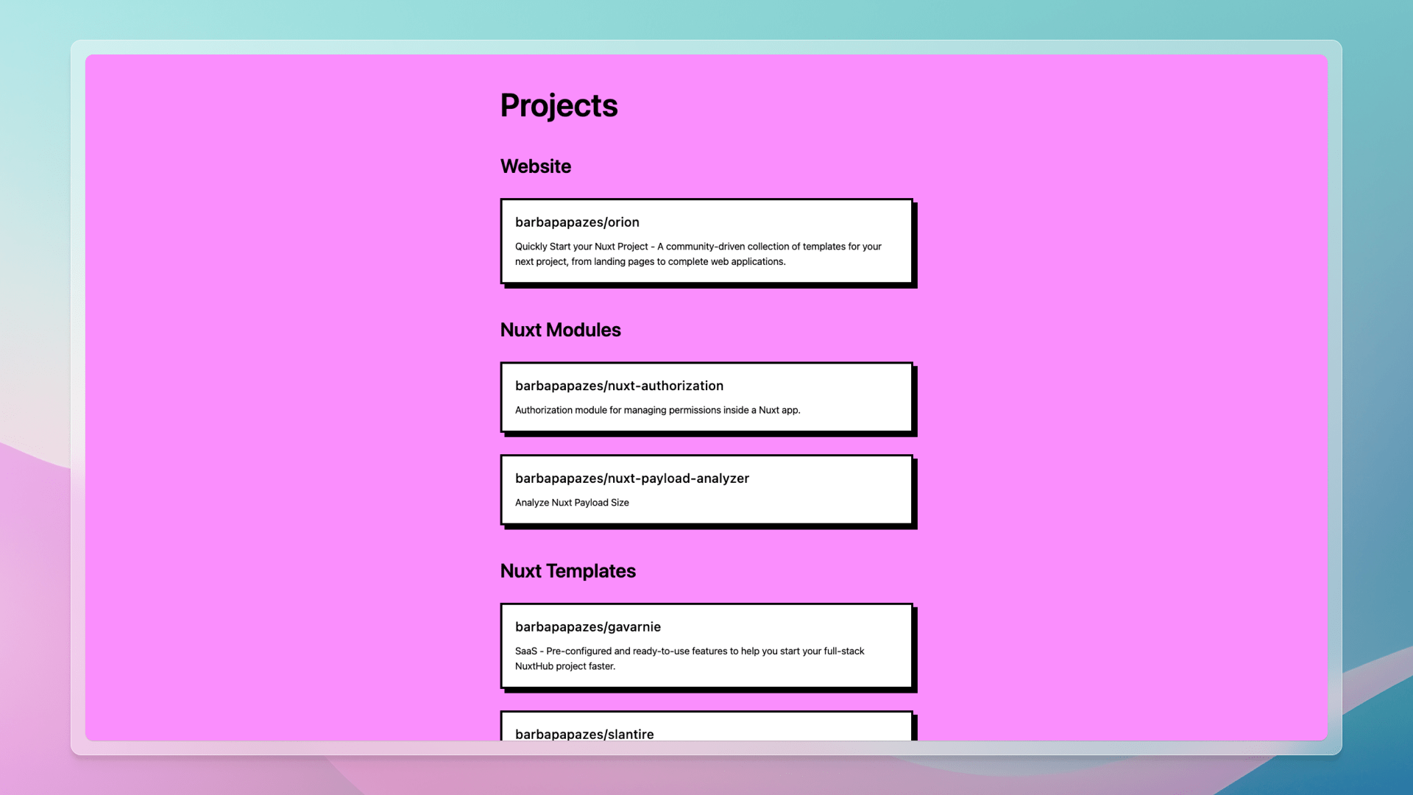The image size is (1413, 795).
Task: Click the barbapapazes/nuxt-payload-analyzer title text
Action: pyautogui.click(x=632, y=478)
